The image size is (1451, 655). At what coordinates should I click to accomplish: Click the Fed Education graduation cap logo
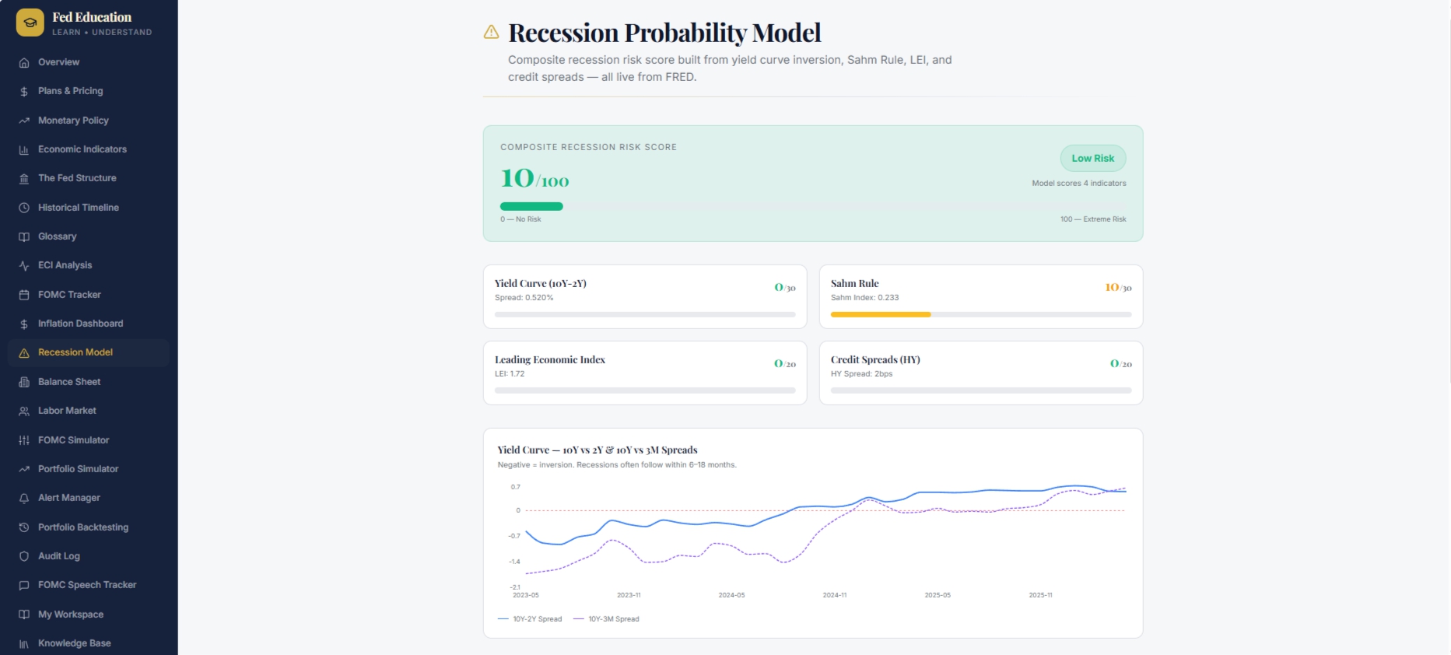click(x=30, y=23)
